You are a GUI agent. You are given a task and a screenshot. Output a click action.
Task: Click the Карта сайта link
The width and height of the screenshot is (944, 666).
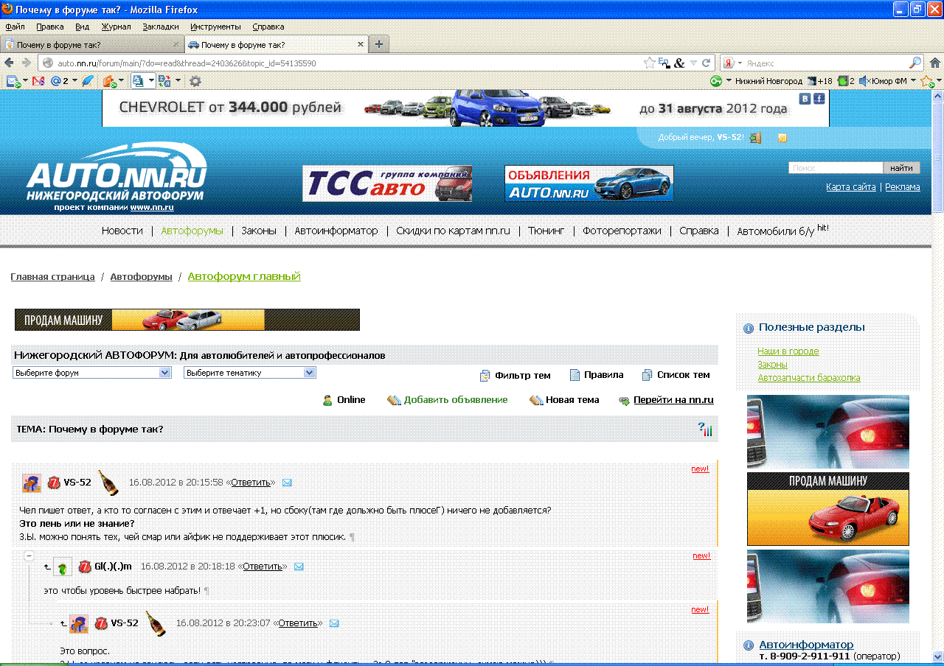coord(851,187)
